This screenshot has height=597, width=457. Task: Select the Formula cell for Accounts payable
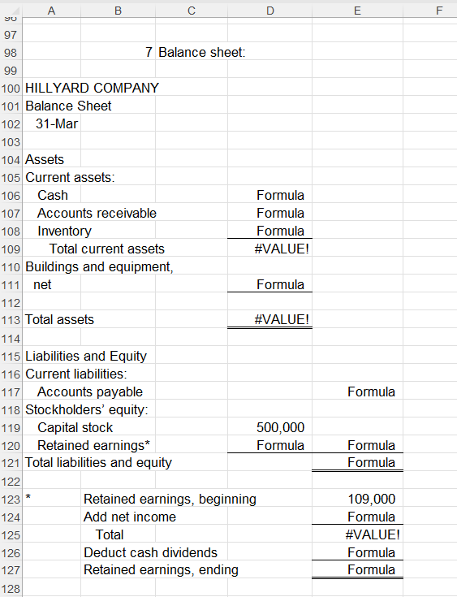pyautogui.click(x=357, y=392)
